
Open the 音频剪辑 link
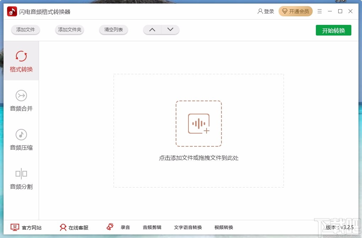click(152, 227)
